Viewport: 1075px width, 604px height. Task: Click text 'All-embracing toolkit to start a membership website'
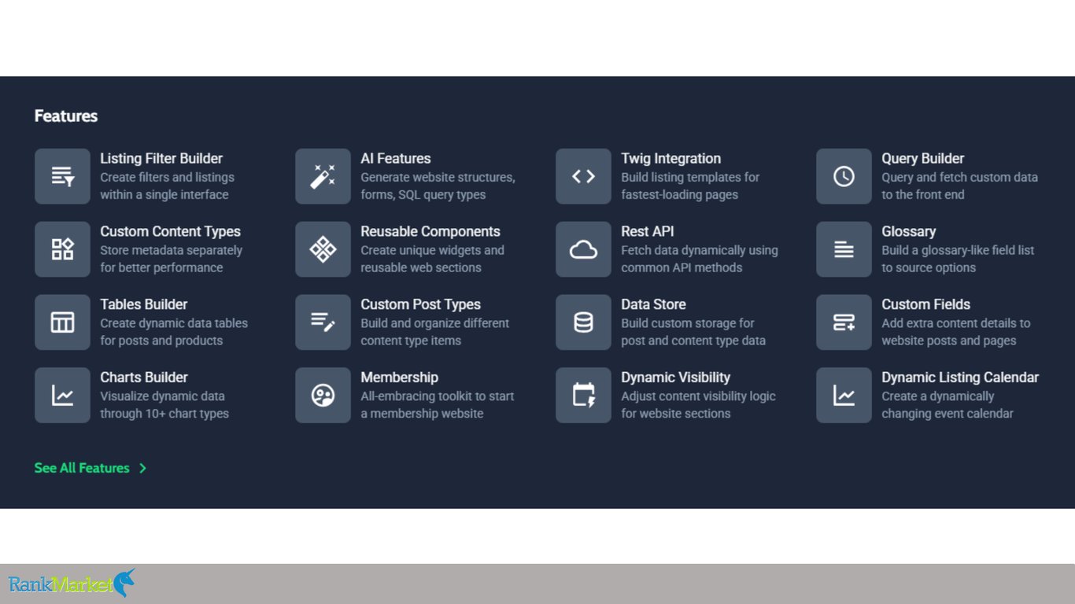point(438,406)
